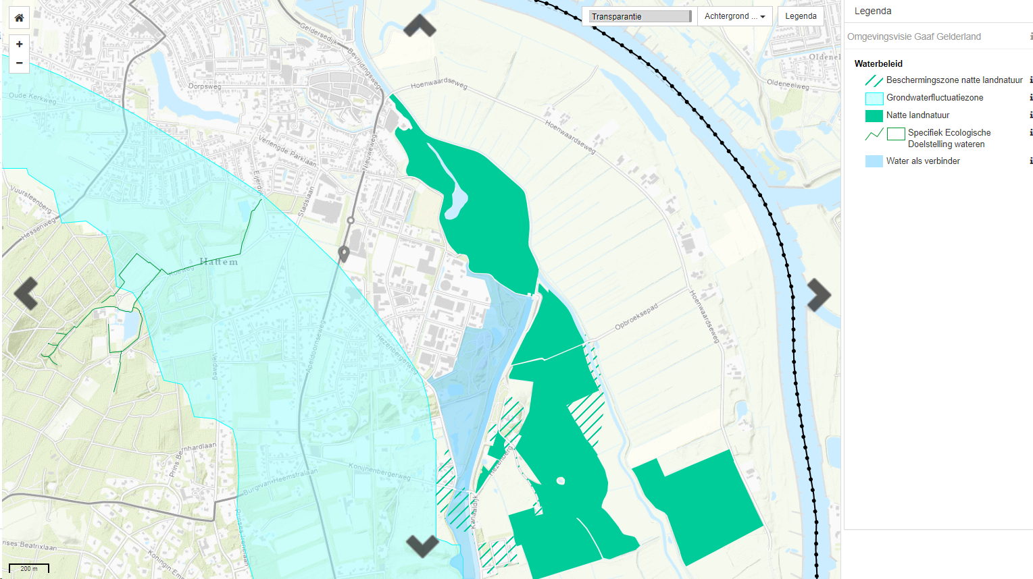Zoom out with the minus button
Viewport: 1033px width, 579px height.
point(19,63)
